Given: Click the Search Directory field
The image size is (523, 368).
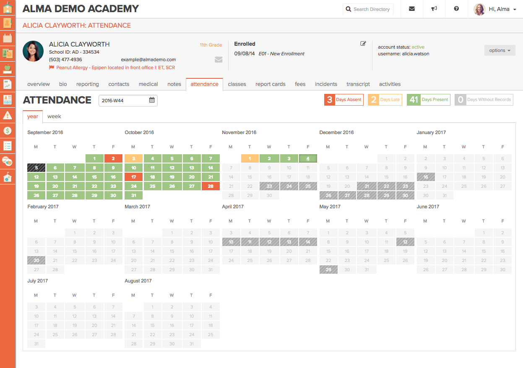Looking at the screenshot, I should (x=368, y=9).
